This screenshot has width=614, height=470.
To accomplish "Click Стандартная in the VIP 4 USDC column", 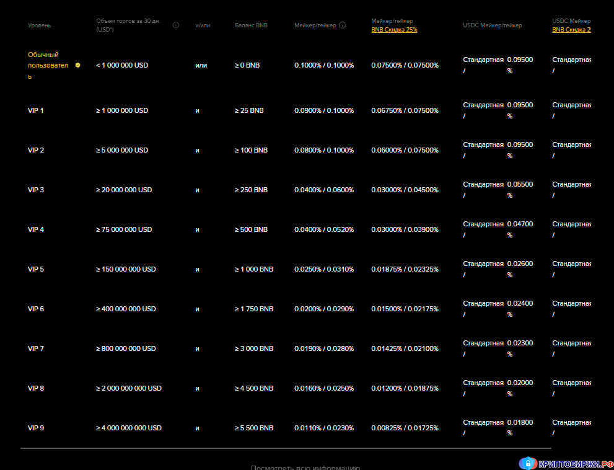I will tap(484, 224).
